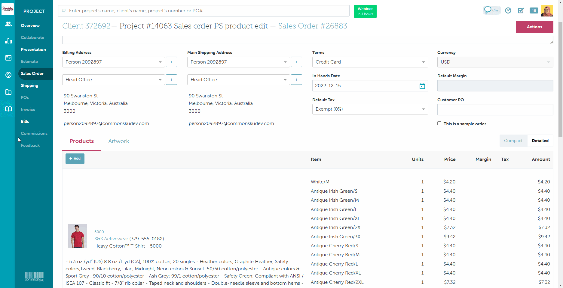Open the Shipping section from the sidebar menu
This screenshot has width=563, height=288.
click(x=29, y=85)
